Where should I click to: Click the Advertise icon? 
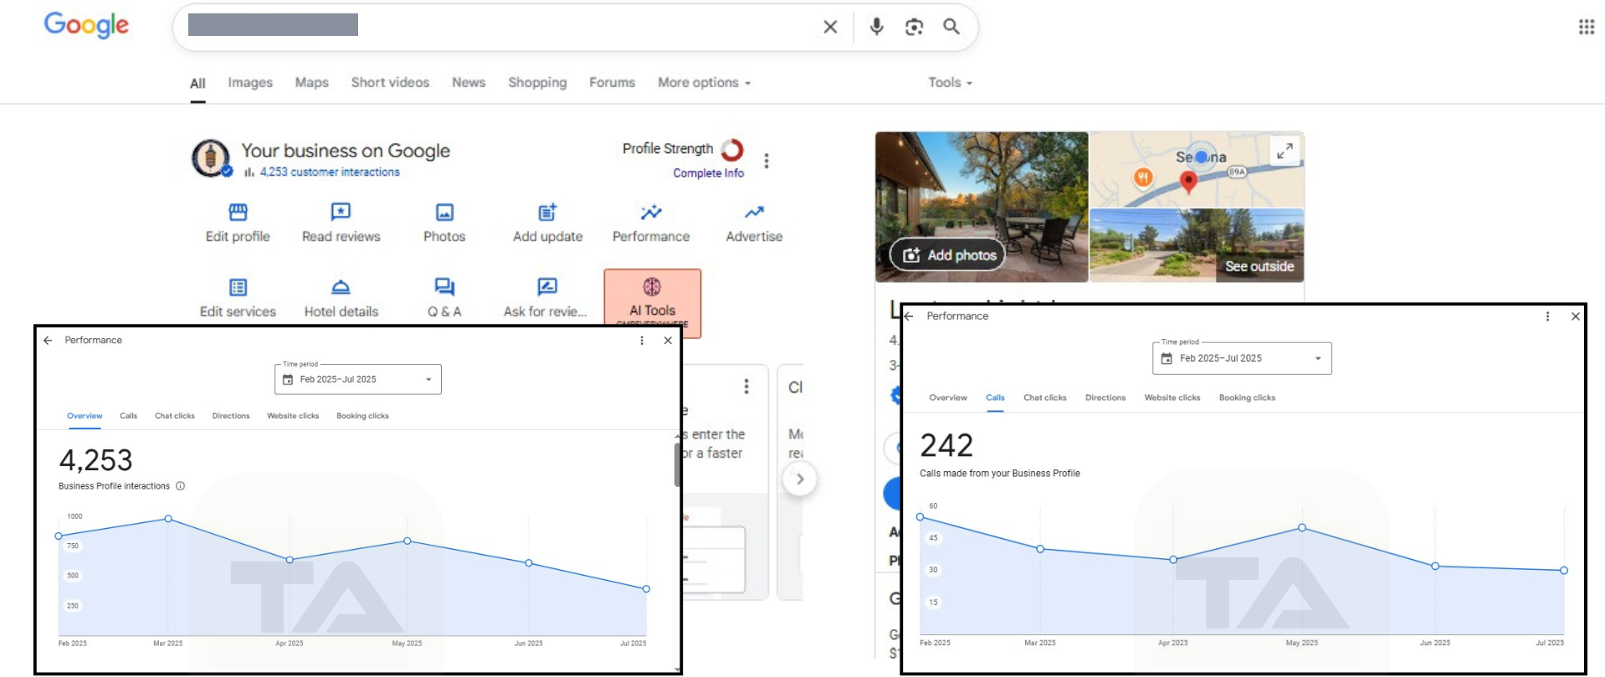(x=754, y=213)
